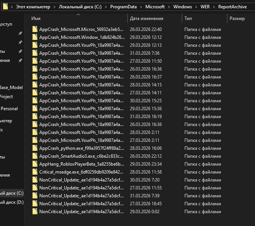Click folder icon of row dated 29.03.2026 12:13
This screenshot has height=226, width=255.
pos(35,45)
